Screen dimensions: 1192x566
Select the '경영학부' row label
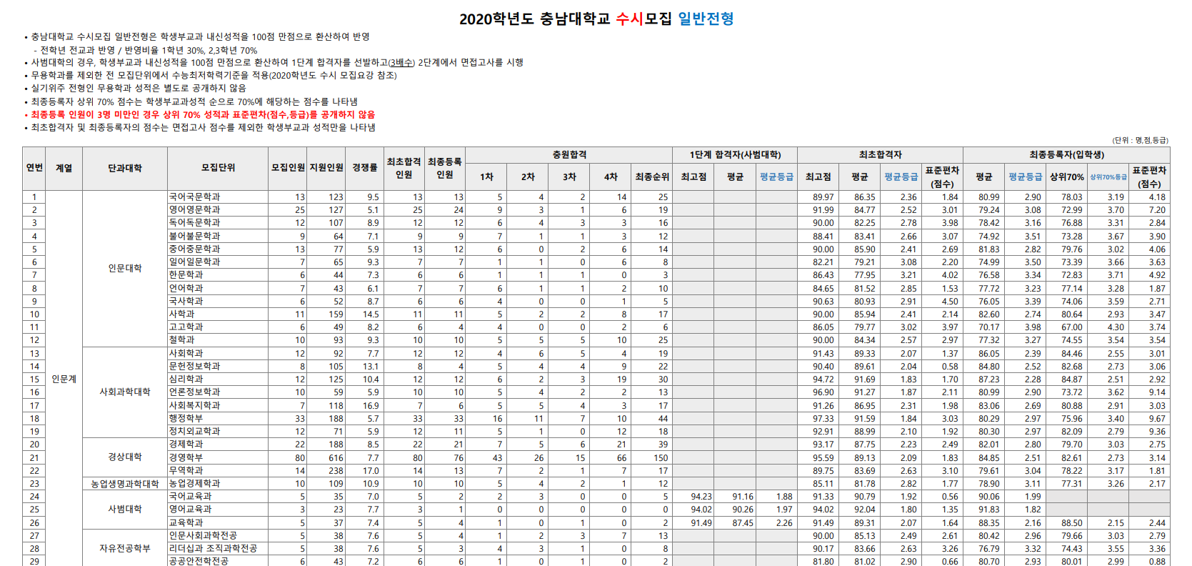click(186, 457)
